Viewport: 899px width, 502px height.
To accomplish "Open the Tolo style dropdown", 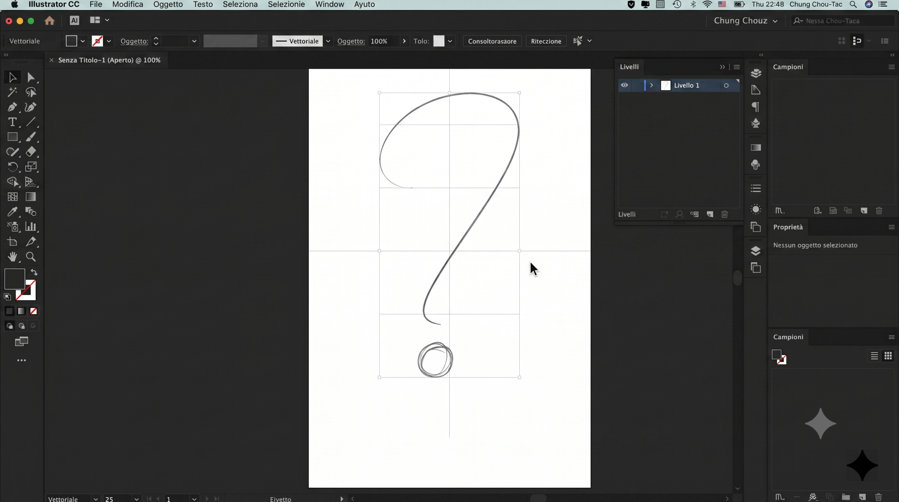I will click(450, 41).
